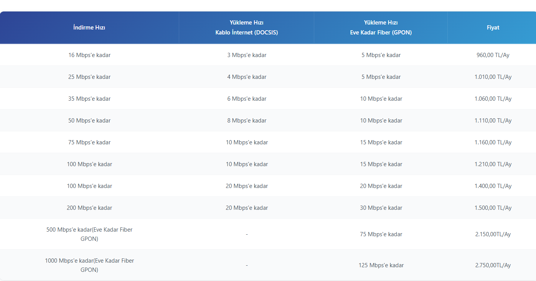Click DOCSIS 10 Mbps cell in 1.210,00 TL row

[247, 164]
